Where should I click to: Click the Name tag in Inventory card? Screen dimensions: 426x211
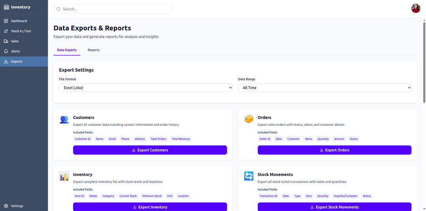pyautogui.click(x=93, y=196)
